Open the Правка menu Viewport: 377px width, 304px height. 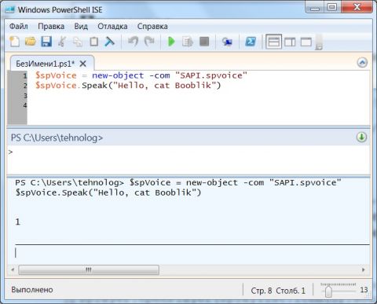click(51, 26)
